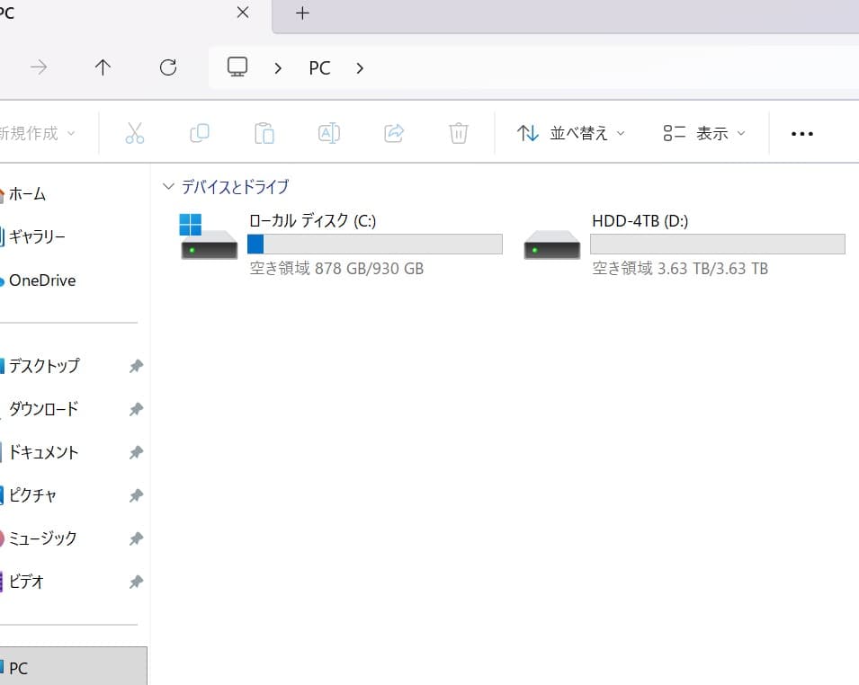Unpin ミュージック from quick access

[x=136, y=538]
